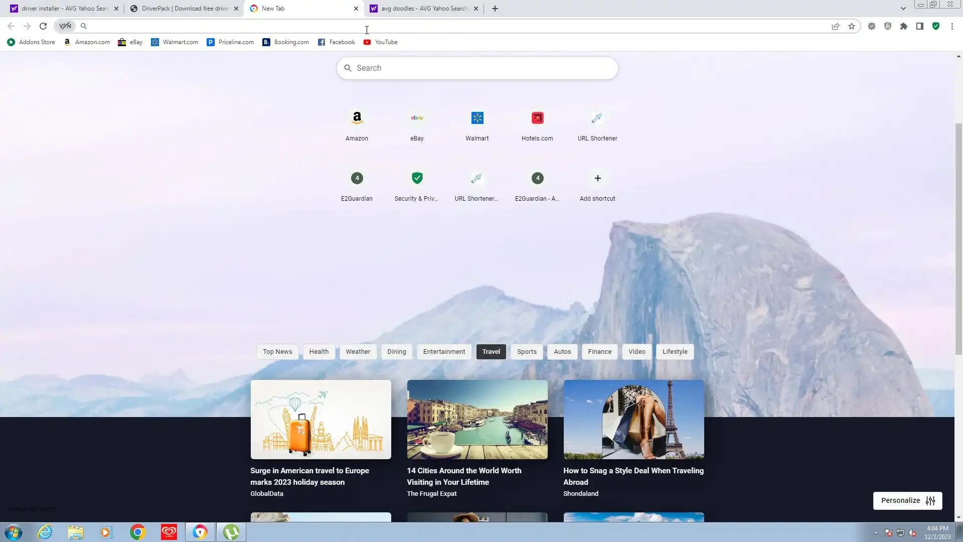Viewport: 963px width, 542px height.
Task: Click the green AVG shield toolbar icon
Action: point(936,26)
